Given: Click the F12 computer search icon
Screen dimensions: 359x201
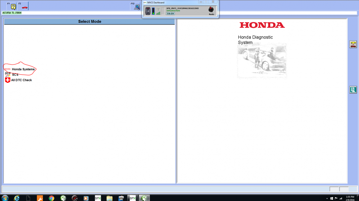Looking at the screenshot, I should (137, 7).
